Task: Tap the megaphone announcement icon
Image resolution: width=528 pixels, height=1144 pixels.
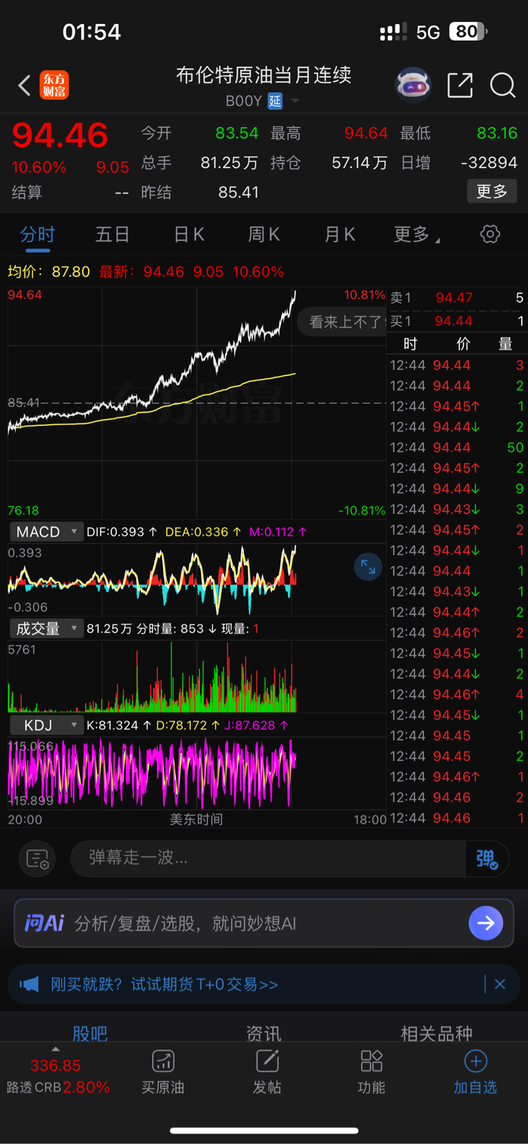Action: point(29,984)
